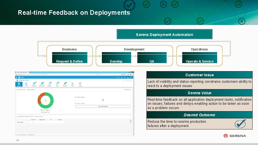Click the Develop box

pos(116,58)
